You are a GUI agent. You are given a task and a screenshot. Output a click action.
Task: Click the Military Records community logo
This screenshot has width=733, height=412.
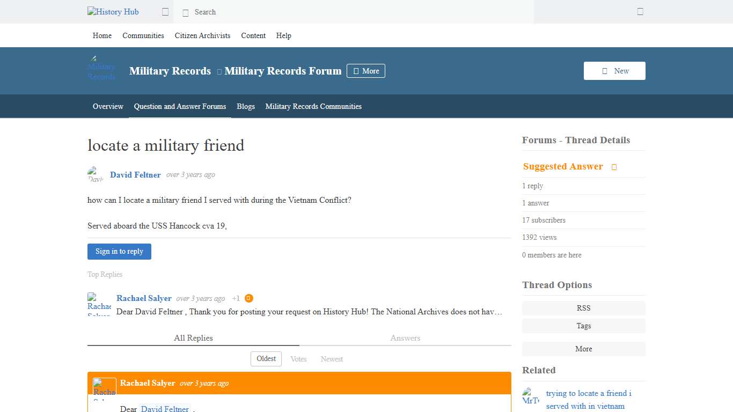click(101, 68)
